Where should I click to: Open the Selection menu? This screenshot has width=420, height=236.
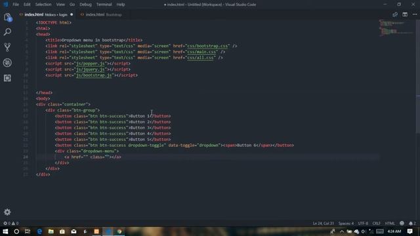click(43, 5)
